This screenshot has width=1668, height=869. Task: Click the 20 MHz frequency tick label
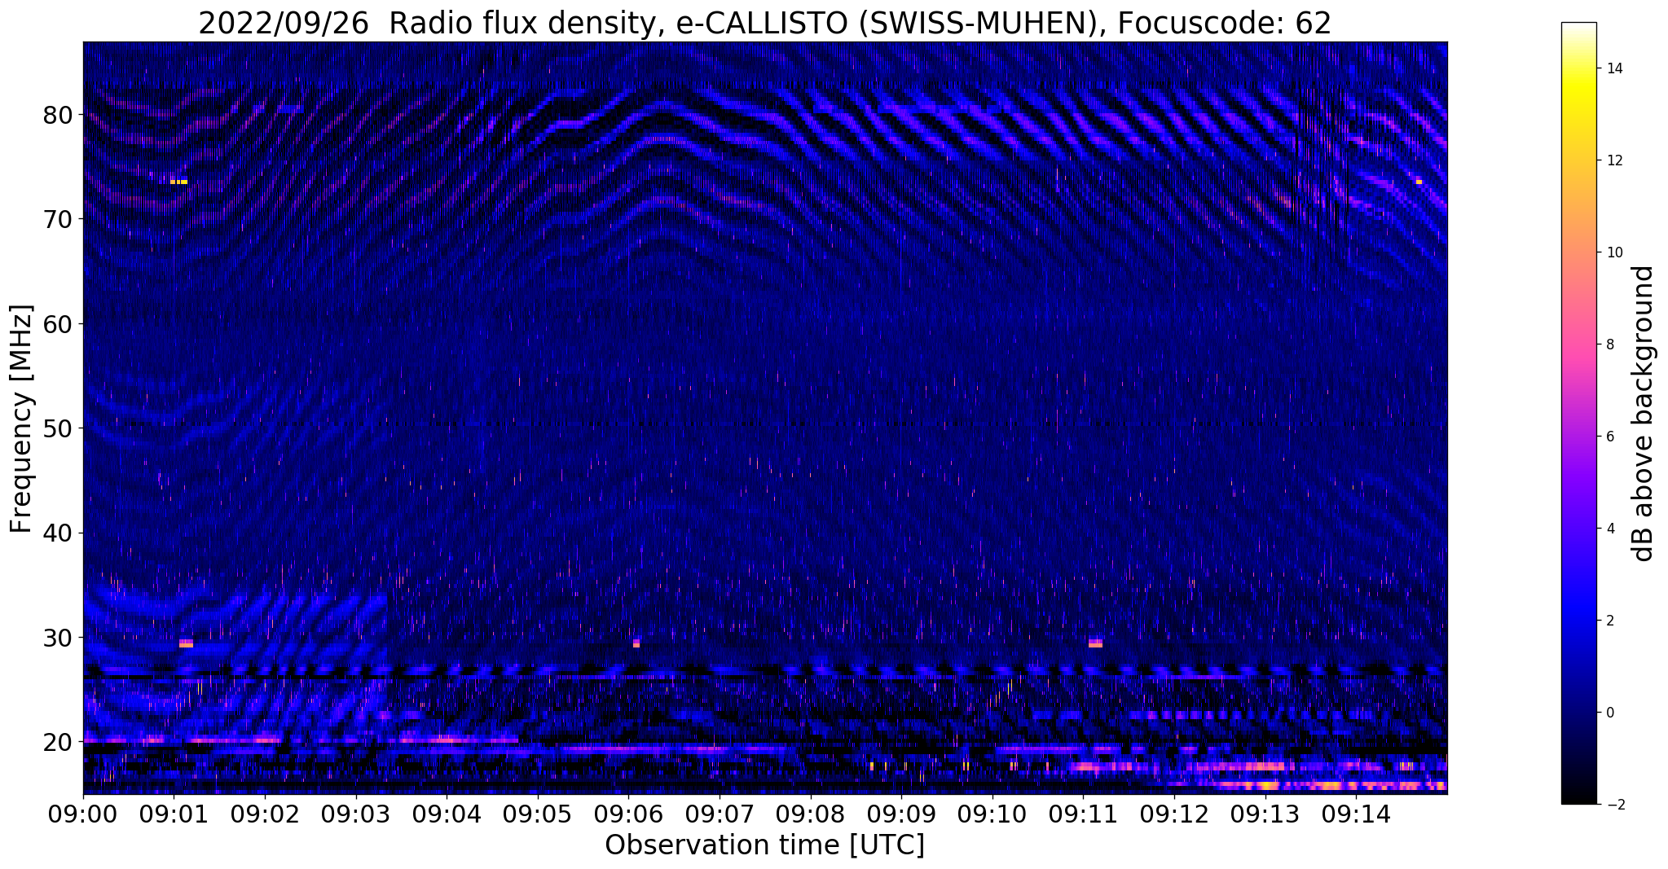58,742
